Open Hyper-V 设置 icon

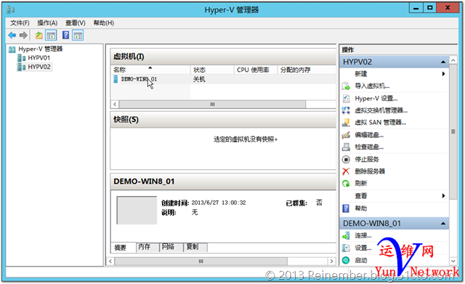(x=346, y=99)
